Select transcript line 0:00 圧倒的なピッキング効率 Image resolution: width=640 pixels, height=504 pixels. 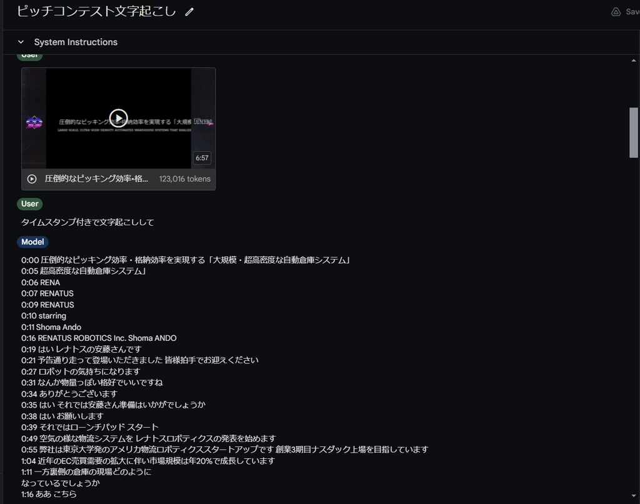[186, 260]
